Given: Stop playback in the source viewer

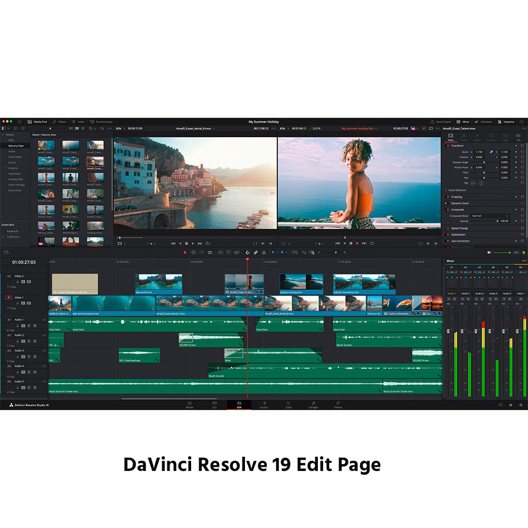Looking at the screenshot, I should pyautogui.click(x=186, y=243).
